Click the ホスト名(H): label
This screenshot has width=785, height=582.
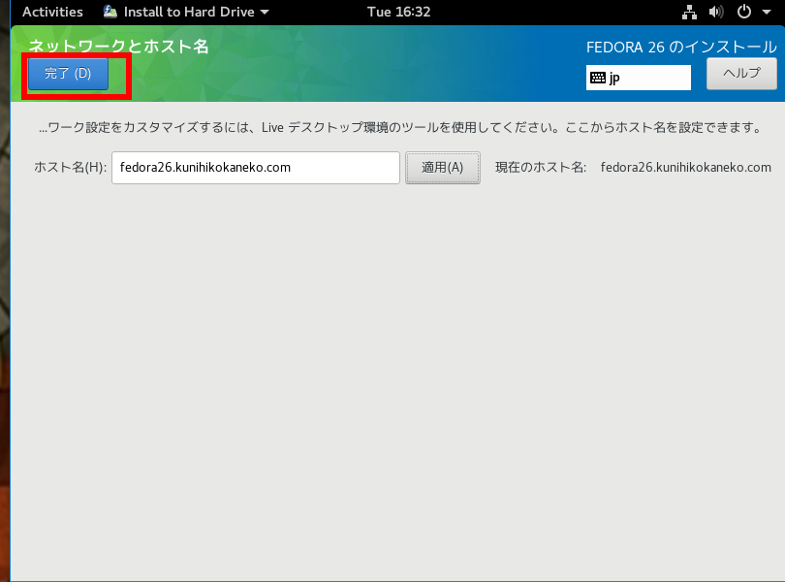[70, 168]
